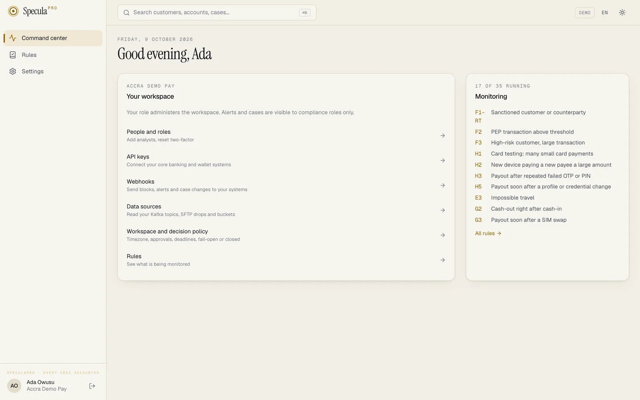The height and width of the screenshot is (400, 640).
Task: Click the Accra Demo Pay text under user name
Action: click(47, 389)
